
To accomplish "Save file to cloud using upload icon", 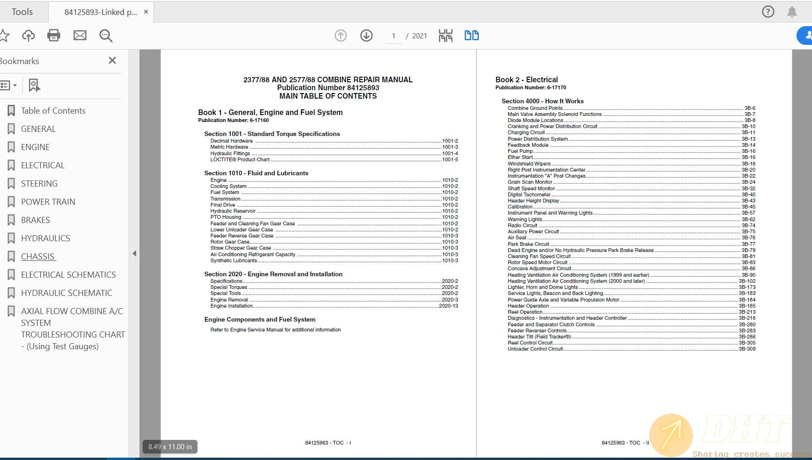I will [29, 36].
